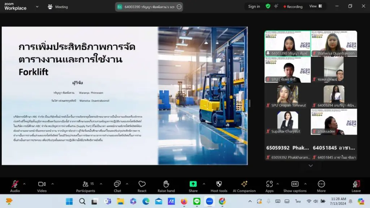Open File Explorer from taskbar
This screenshot has height=208, width=370.
click(x=120, y=201)
